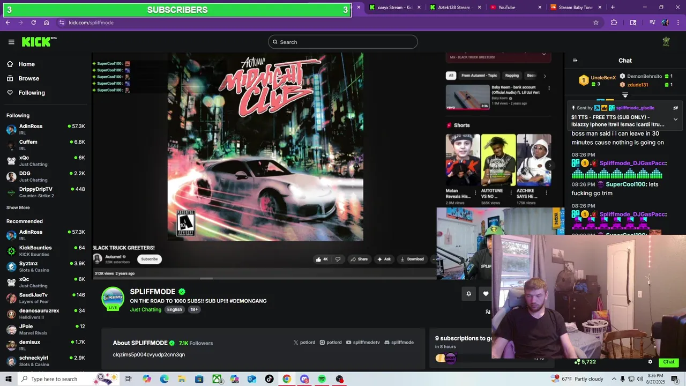Open Spotify from the taskbar
This screenshot has width=686, height=386.
click(x=322, y=379)
